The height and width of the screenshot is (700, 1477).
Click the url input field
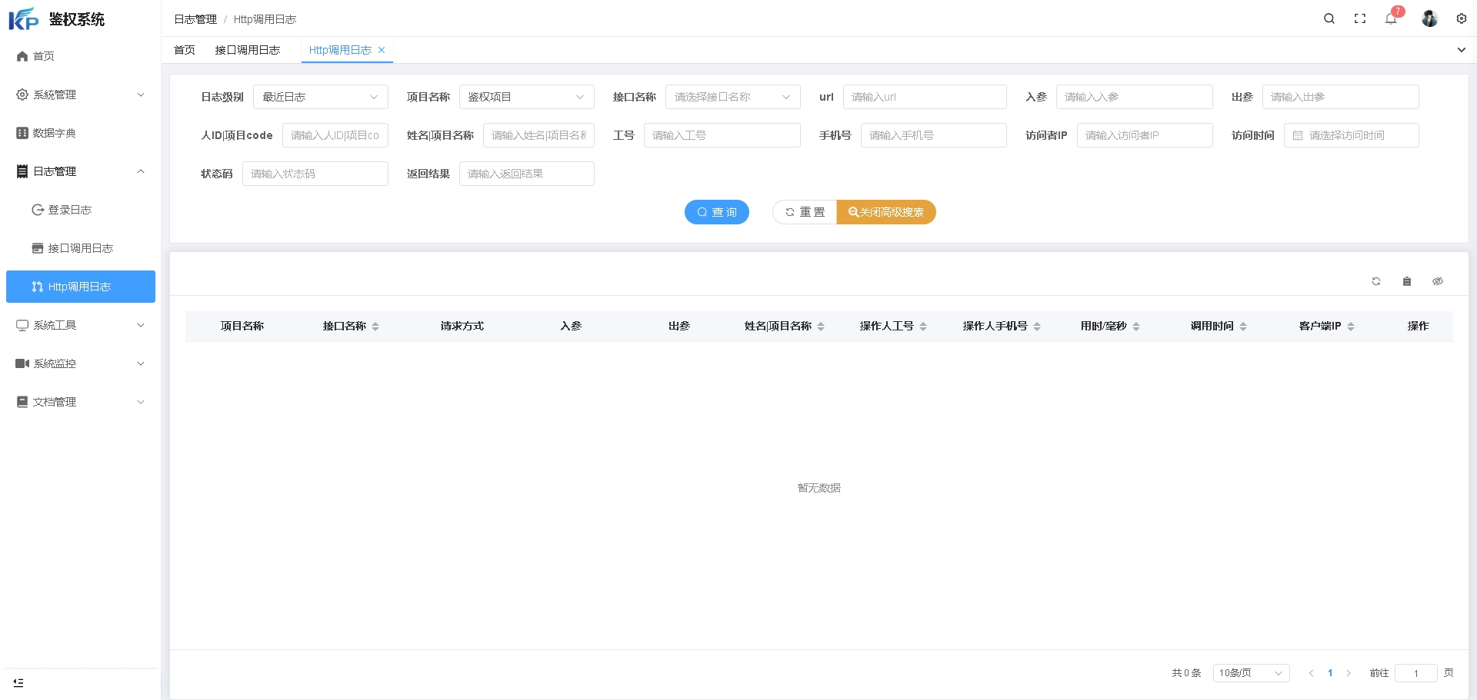[924, 97]
